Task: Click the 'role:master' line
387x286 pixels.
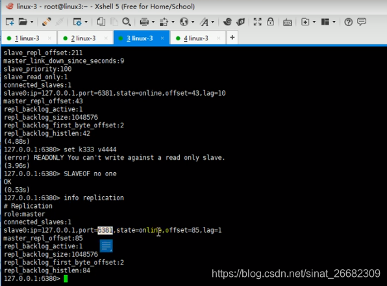Action: pos(25,214)
